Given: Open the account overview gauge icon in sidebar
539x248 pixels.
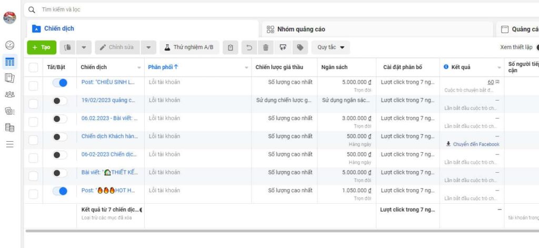Looking at the screenshot, I should tap(9, 45).
